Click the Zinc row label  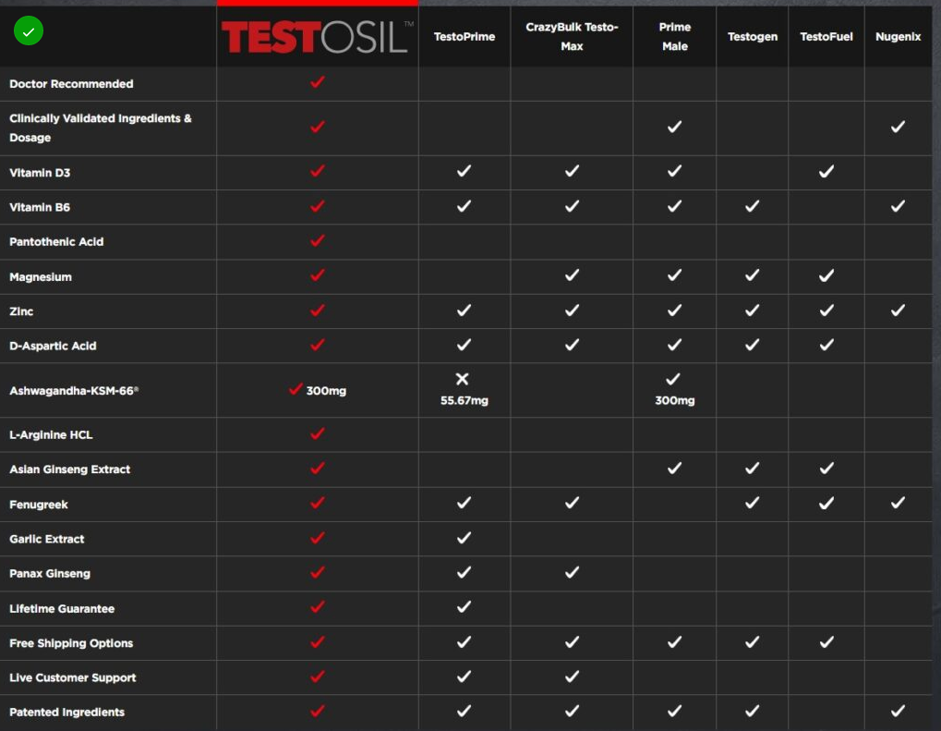coord(21,311)
